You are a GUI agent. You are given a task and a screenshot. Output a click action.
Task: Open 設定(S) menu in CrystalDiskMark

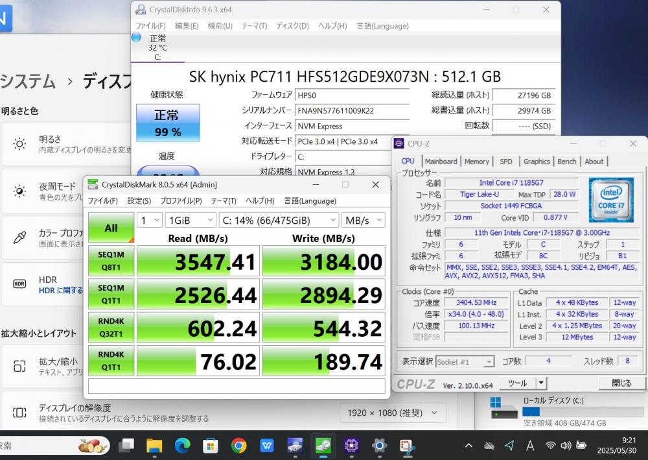click(x=139, y=201)
